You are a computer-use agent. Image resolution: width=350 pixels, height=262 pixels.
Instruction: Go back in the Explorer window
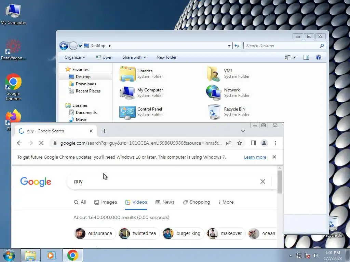pos(64,46)
